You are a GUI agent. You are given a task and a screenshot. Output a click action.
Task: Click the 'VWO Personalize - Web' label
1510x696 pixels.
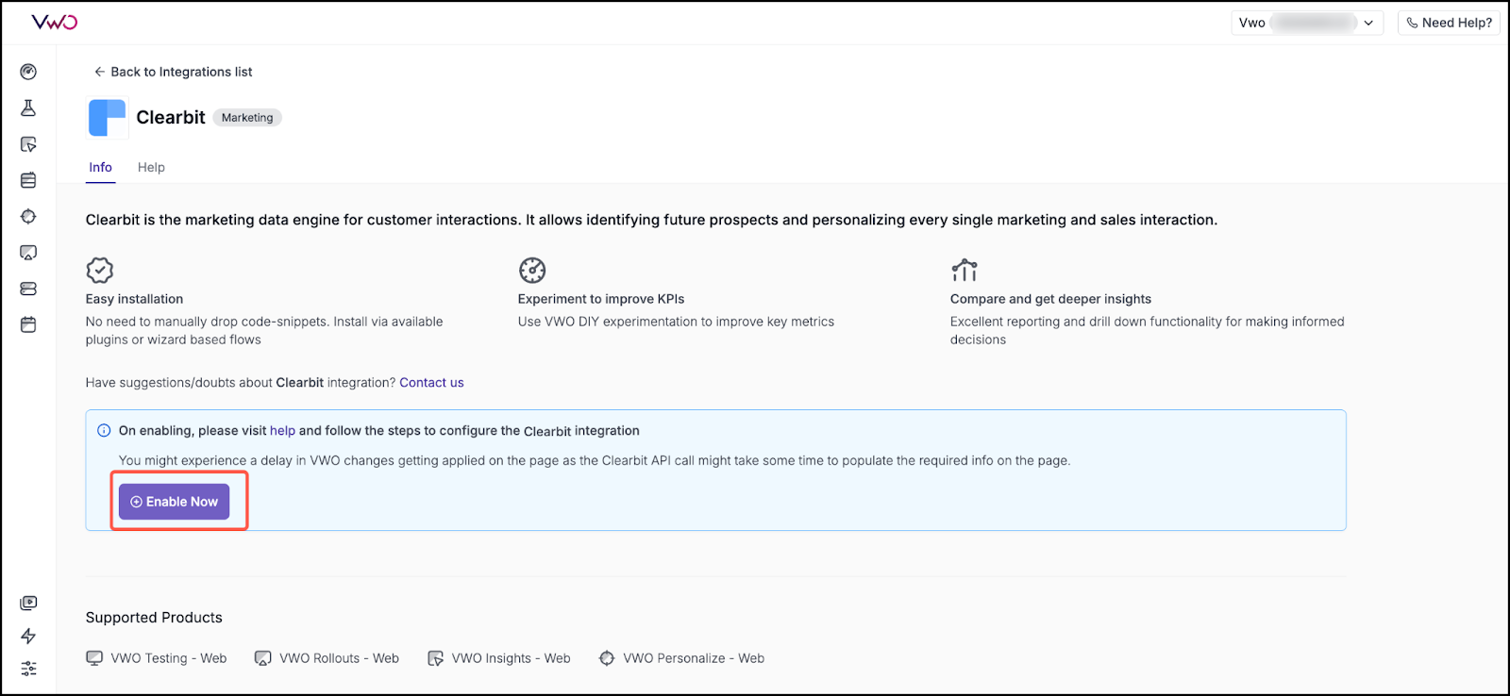[694, 658]
